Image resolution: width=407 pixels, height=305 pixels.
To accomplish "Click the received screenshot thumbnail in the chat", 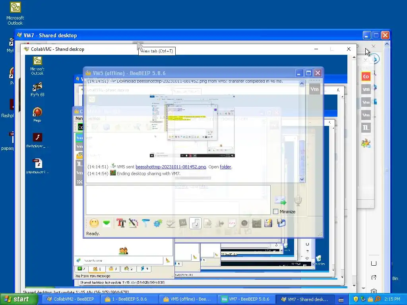I will click(x=192, y=126).
